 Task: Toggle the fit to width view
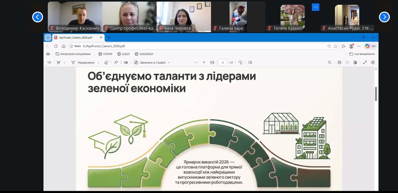pyautogui.click(x=212, y=62)
